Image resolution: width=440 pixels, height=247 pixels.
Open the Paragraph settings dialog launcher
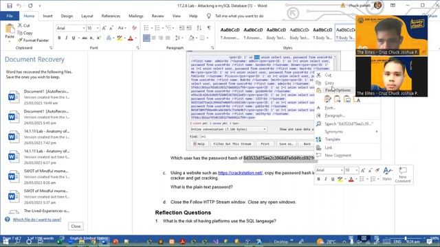(x=212, y=48)
